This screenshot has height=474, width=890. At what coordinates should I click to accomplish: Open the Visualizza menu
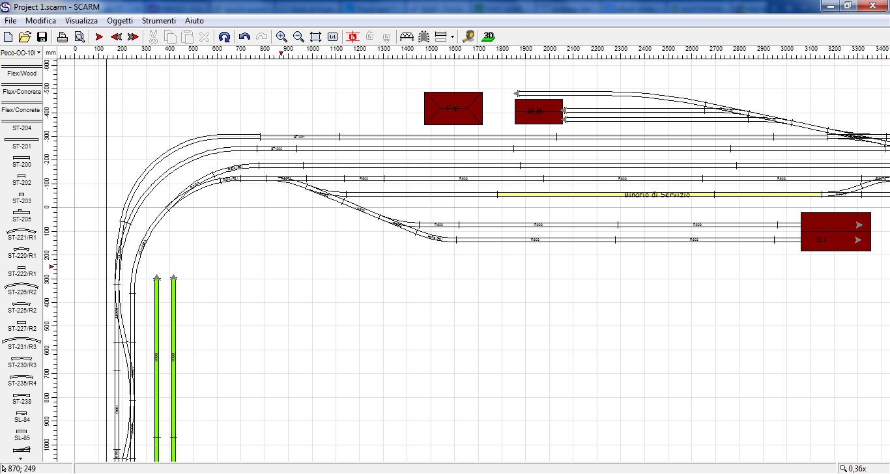click(81, 21)
